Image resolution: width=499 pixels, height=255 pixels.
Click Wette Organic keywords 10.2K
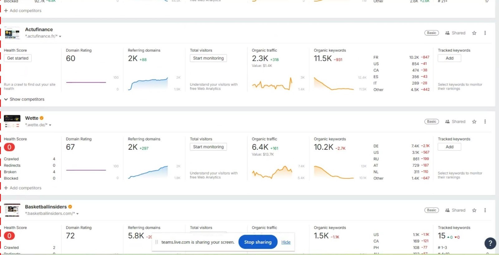point(323,147)
